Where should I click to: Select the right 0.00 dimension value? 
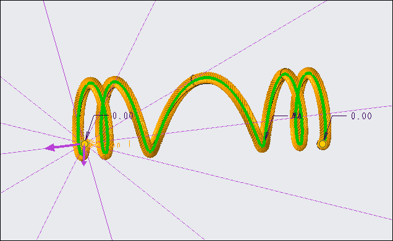361,116
